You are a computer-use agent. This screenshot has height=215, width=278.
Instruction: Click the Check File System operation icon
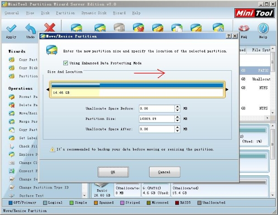point(12,146)
